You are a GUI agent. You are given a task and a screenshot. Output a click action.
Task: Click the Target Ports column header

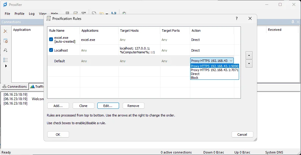pyautogui.click(x=175, y=31)
